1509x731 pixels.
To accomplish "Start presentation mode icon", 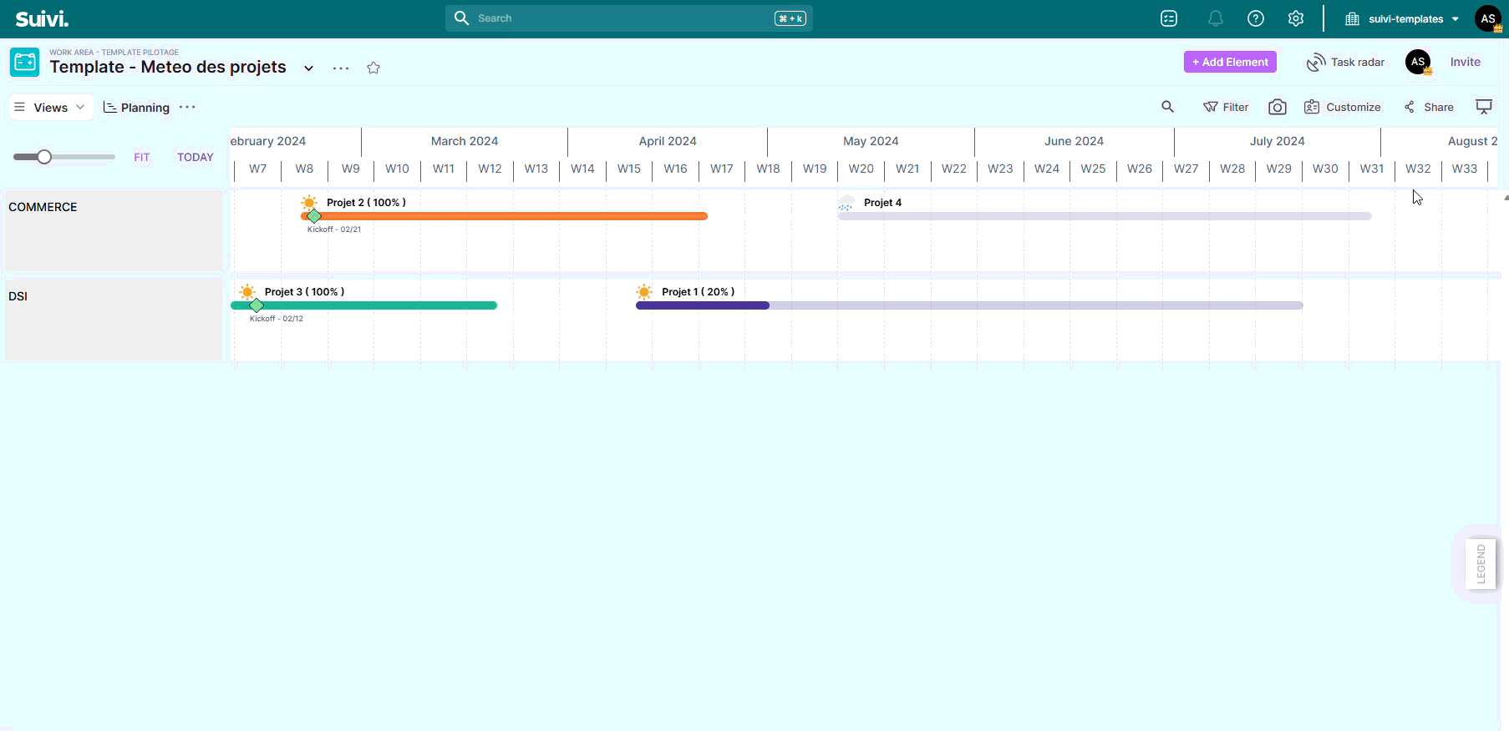I will click(x=1483, y=107).
